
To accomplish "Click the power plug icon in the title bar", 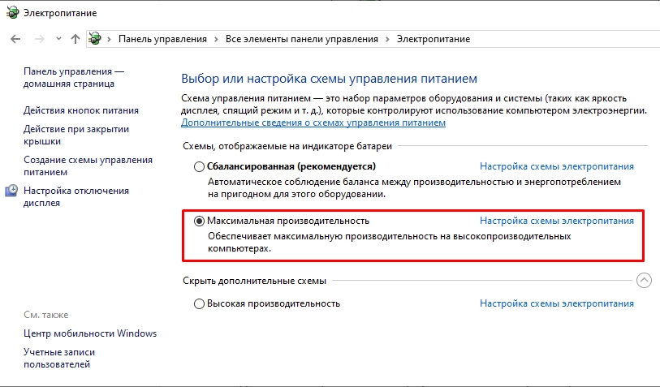I will [11, 13].
